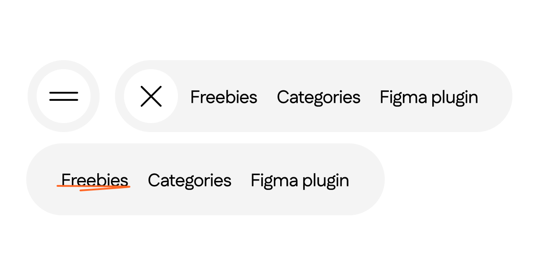This screenshot has width=540, height=275.
Task: Click the center of the X cross
Action: (x=151, y=96)
